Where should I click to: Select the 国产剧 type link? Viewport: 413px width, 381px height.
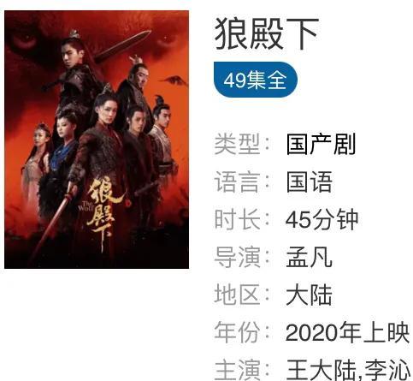point(321,144)
